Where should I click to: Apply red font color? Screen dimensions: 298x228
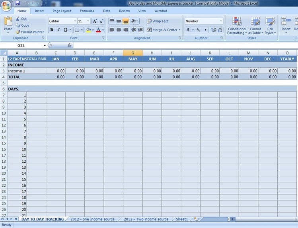pos(98,30)
